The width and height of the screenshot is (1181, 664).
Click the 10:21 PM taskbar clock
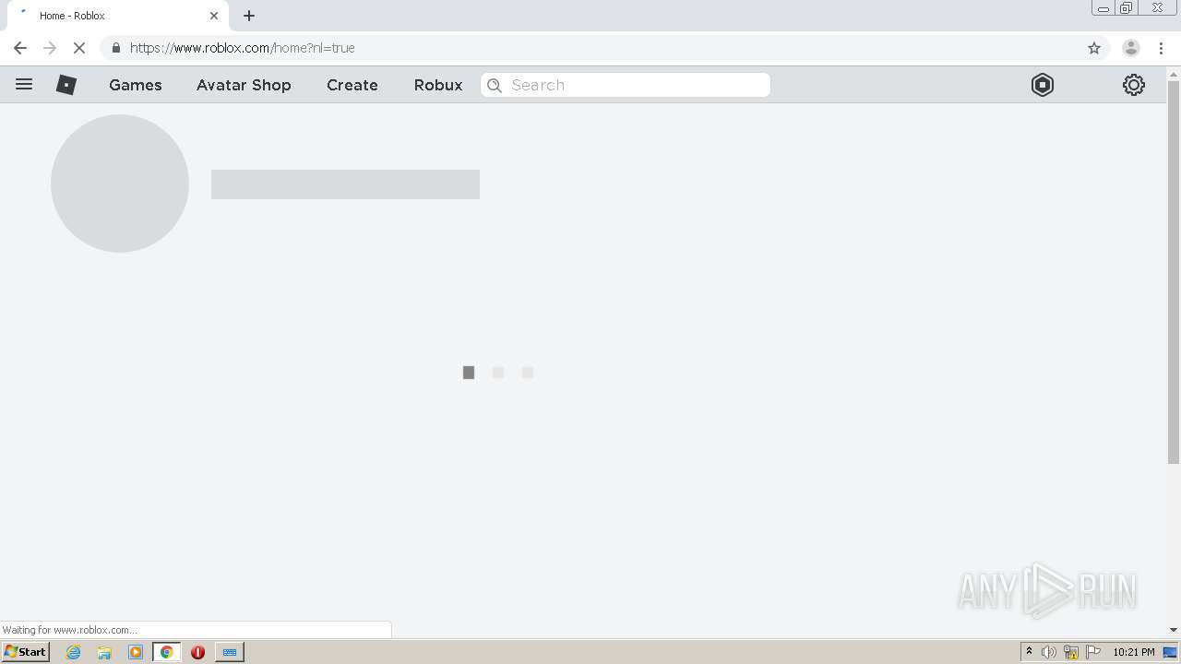click(x=1134, y=652)
